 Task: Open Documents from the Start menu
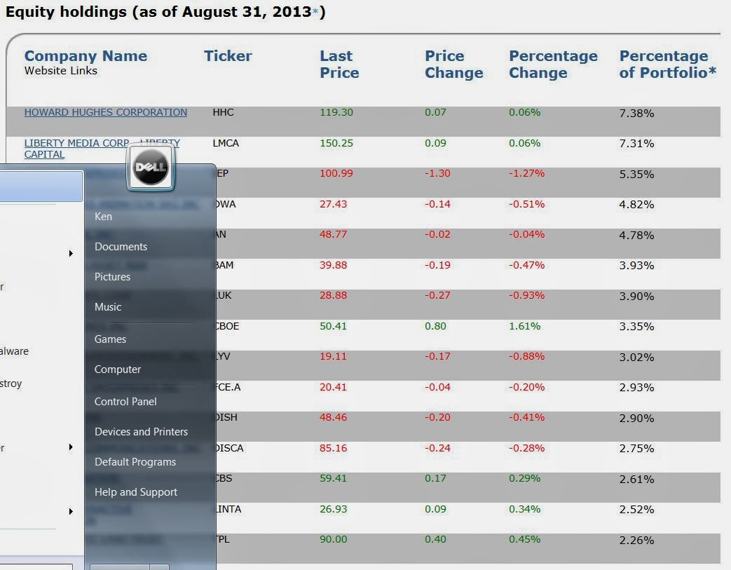pyautogui.click(x=121, y=247)
